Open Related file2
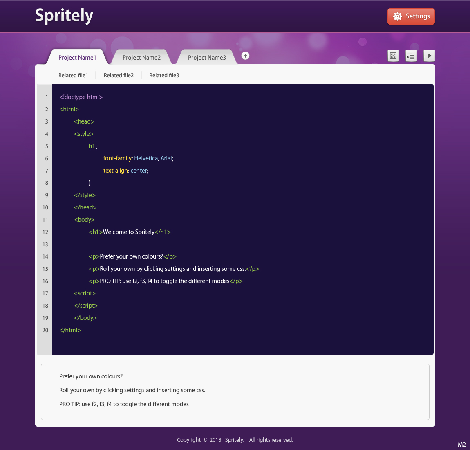The image size is (470, 450). 119,75
